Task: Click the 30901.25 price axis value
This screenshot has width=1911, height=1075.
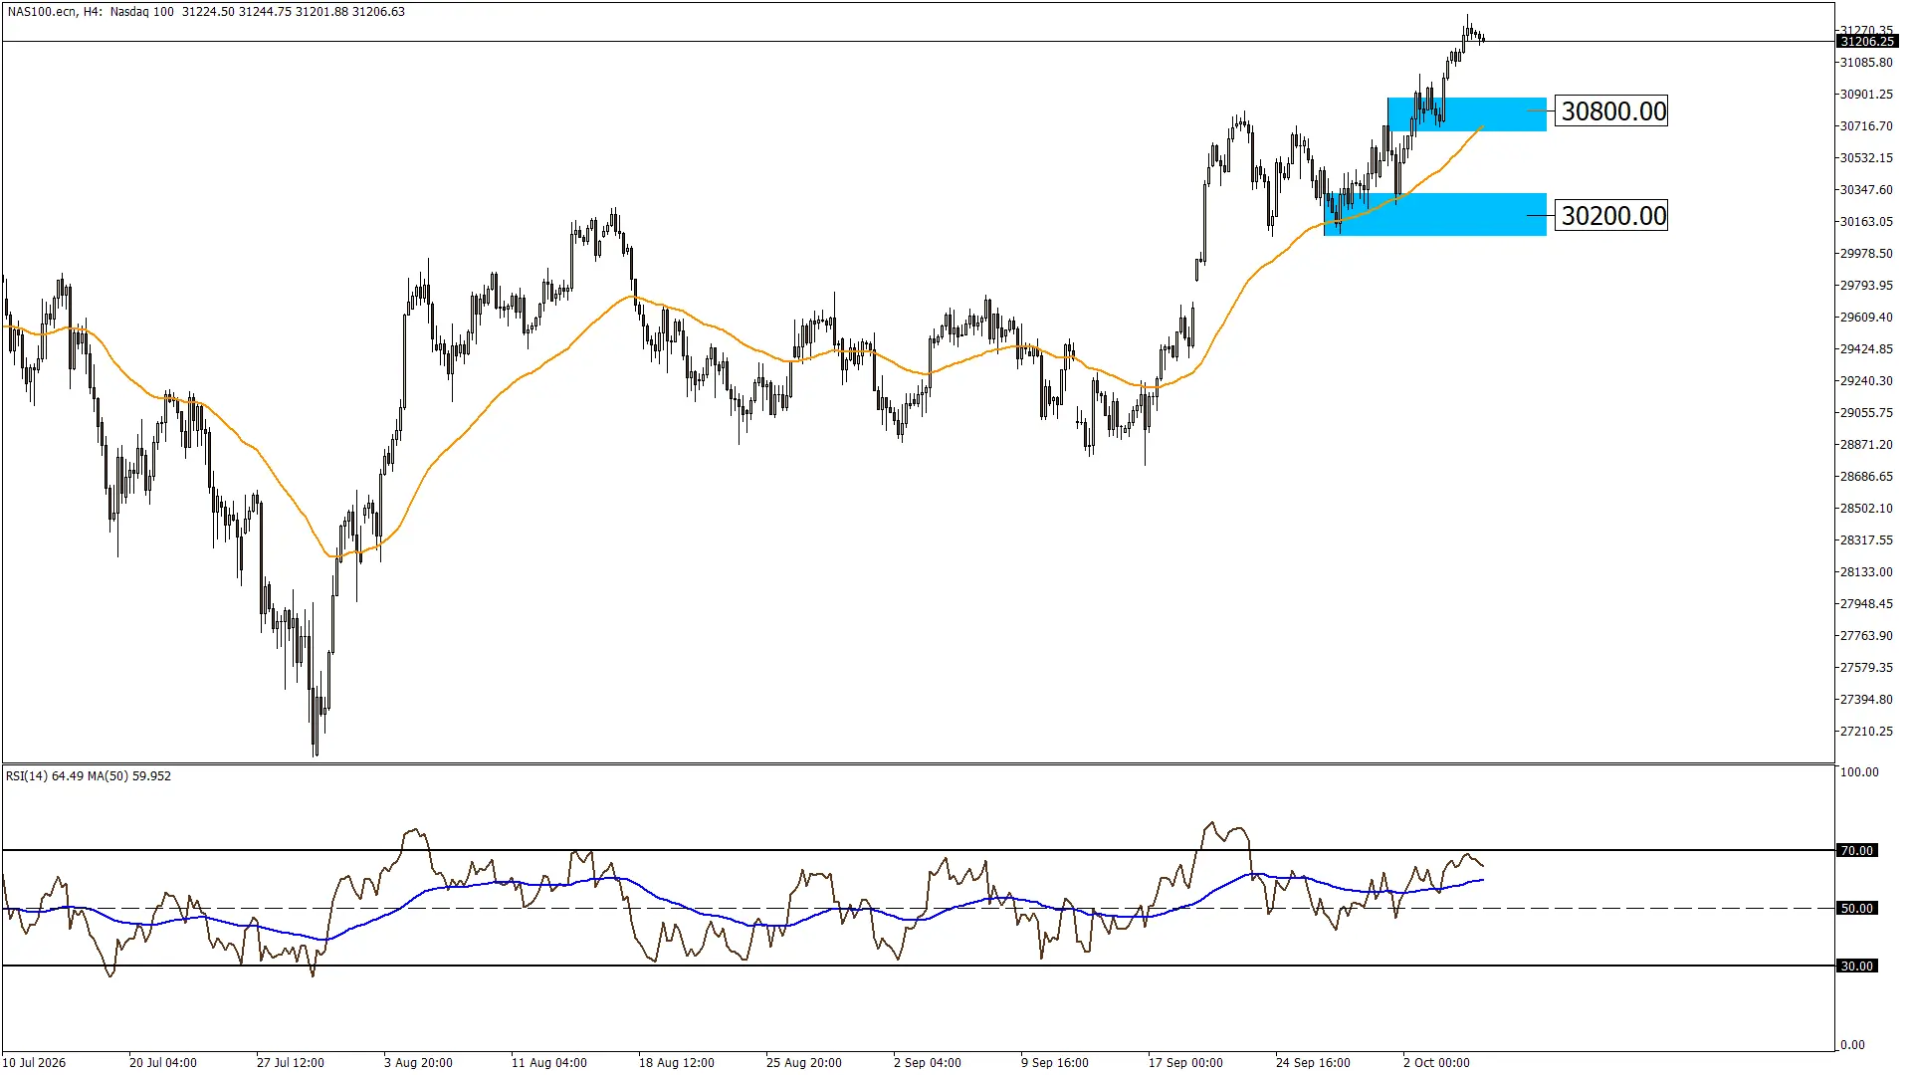Action: pos(1866,95)
